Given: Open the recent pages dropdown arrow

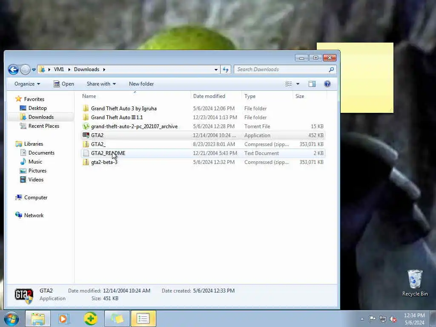Looking at the screenshot, I should pos(34,70).
